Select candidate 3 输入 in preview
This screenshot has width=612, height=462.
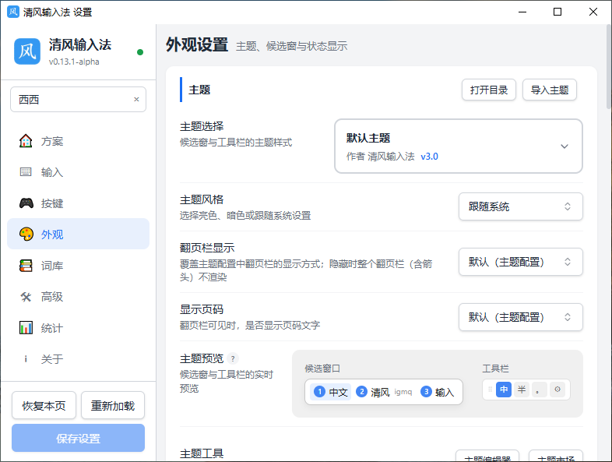pyautogui.click(x=437, y=392)
